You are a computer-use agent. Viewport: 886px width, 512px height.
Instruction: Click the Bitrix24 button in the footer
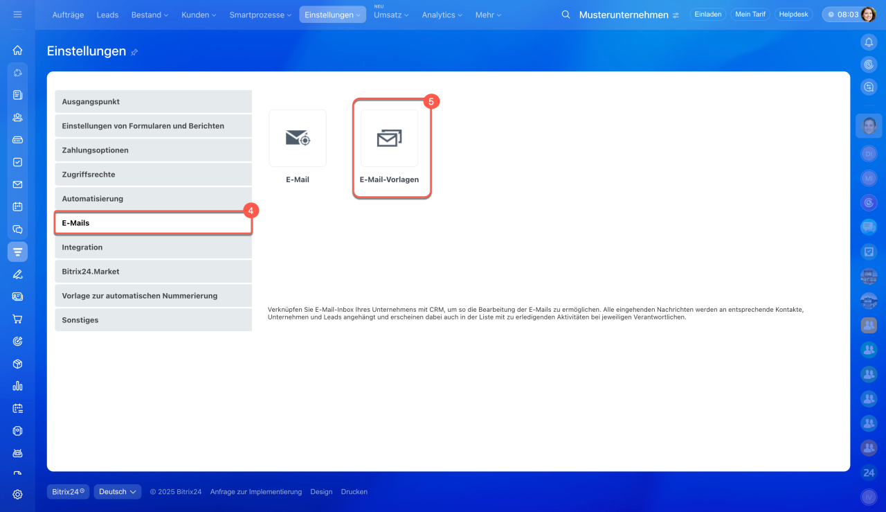[69, 492]
